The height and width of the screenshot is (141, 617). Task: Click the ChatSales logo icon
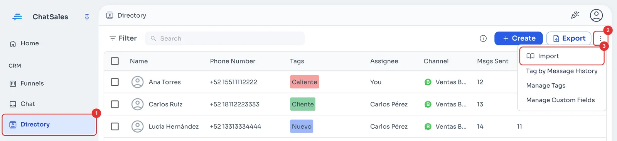click(x=17, y=17)
